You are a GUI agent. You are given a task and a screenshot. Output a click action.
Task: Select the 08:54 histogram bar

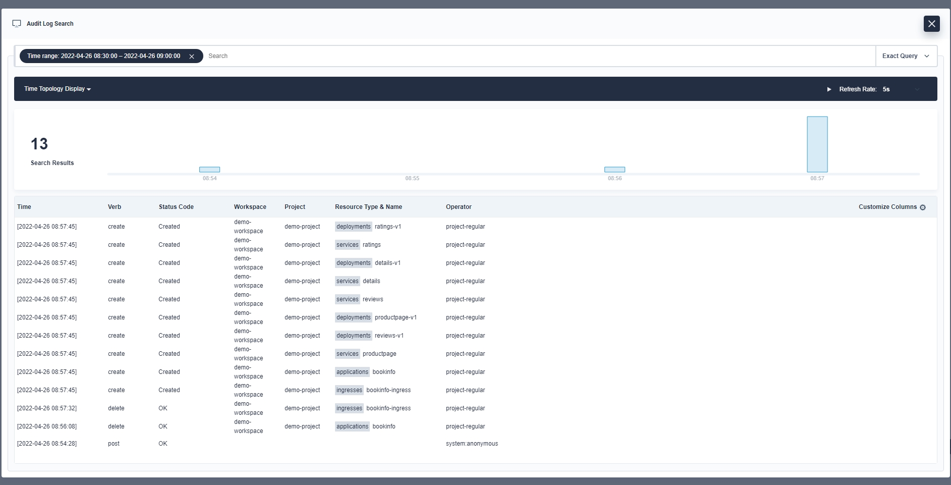point(209,170)
